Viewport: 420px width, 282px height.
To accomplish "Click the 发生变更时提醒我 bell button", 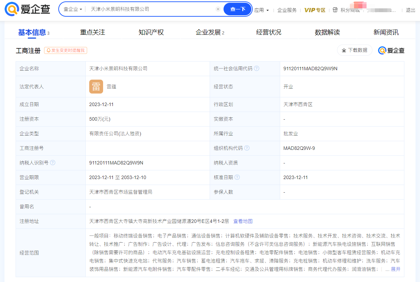I will (x=66, y=50).
